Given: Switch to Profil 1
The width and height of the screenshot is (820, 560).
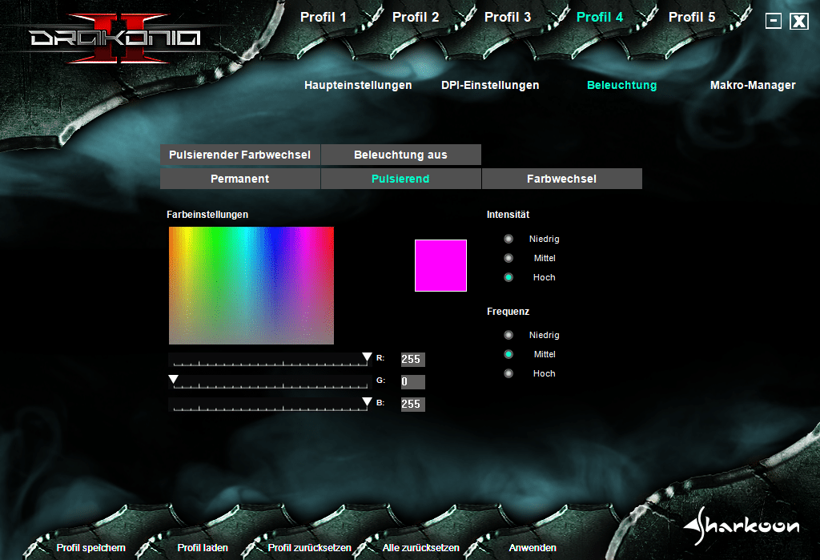Looking at the screenshot, I should pyautogui.click(x=324, y=17).
